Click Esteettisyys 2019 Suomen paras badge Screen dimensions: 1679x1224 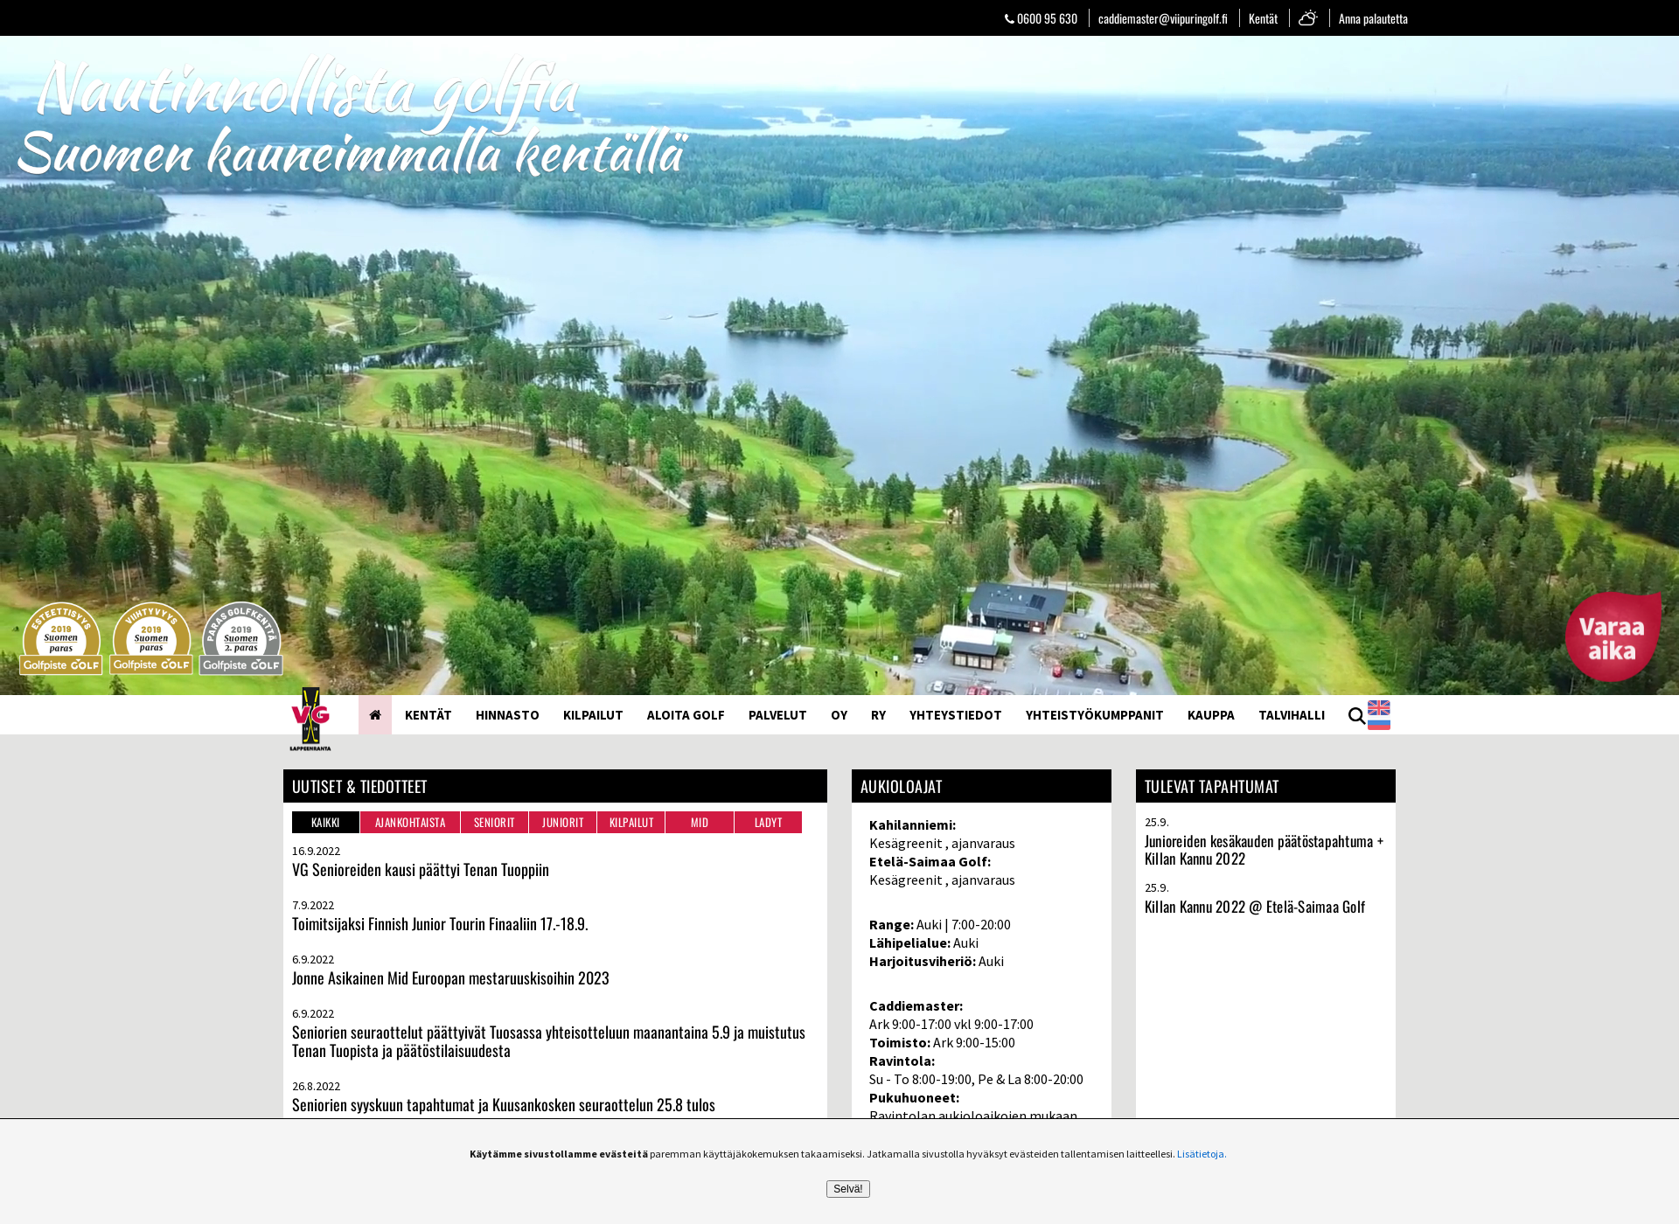61,638
